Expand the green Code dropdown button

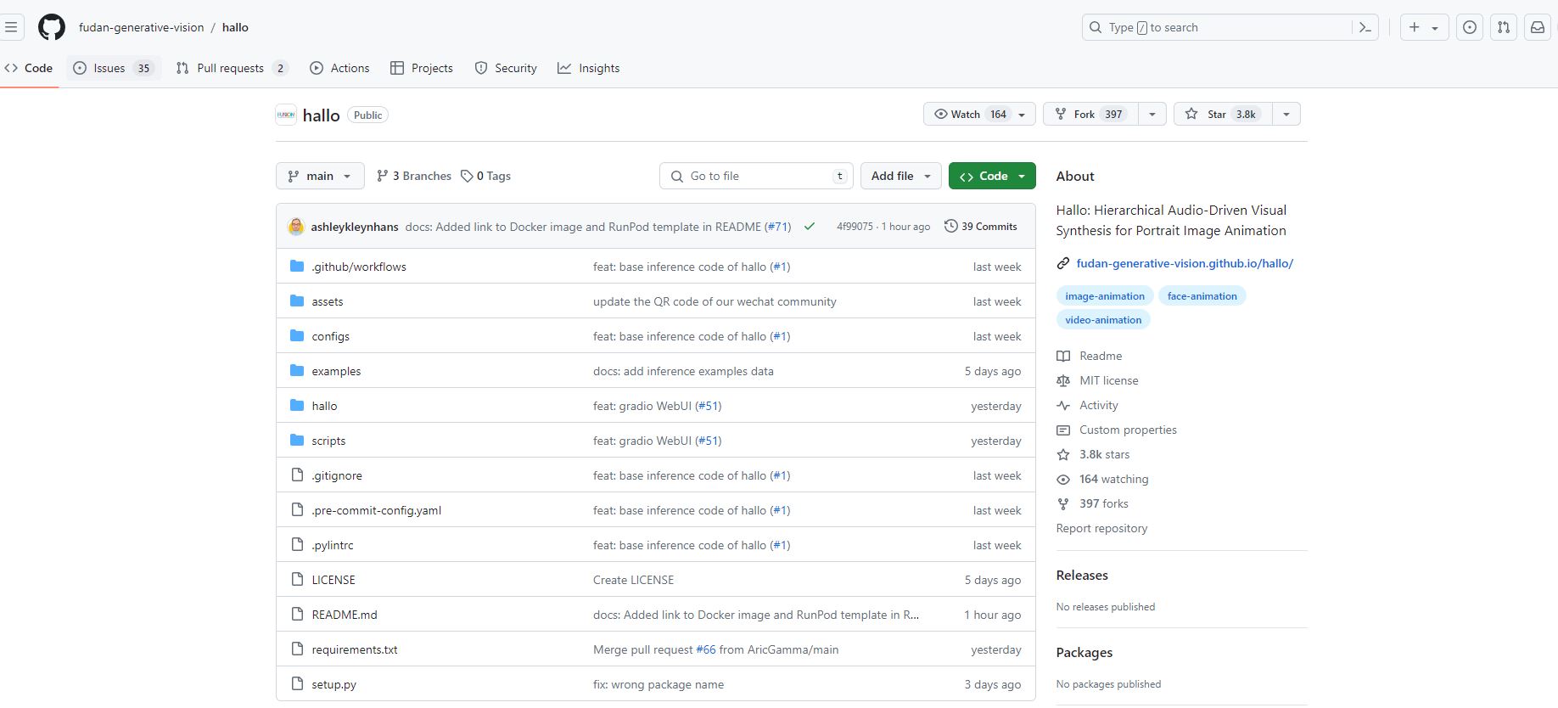992,176
